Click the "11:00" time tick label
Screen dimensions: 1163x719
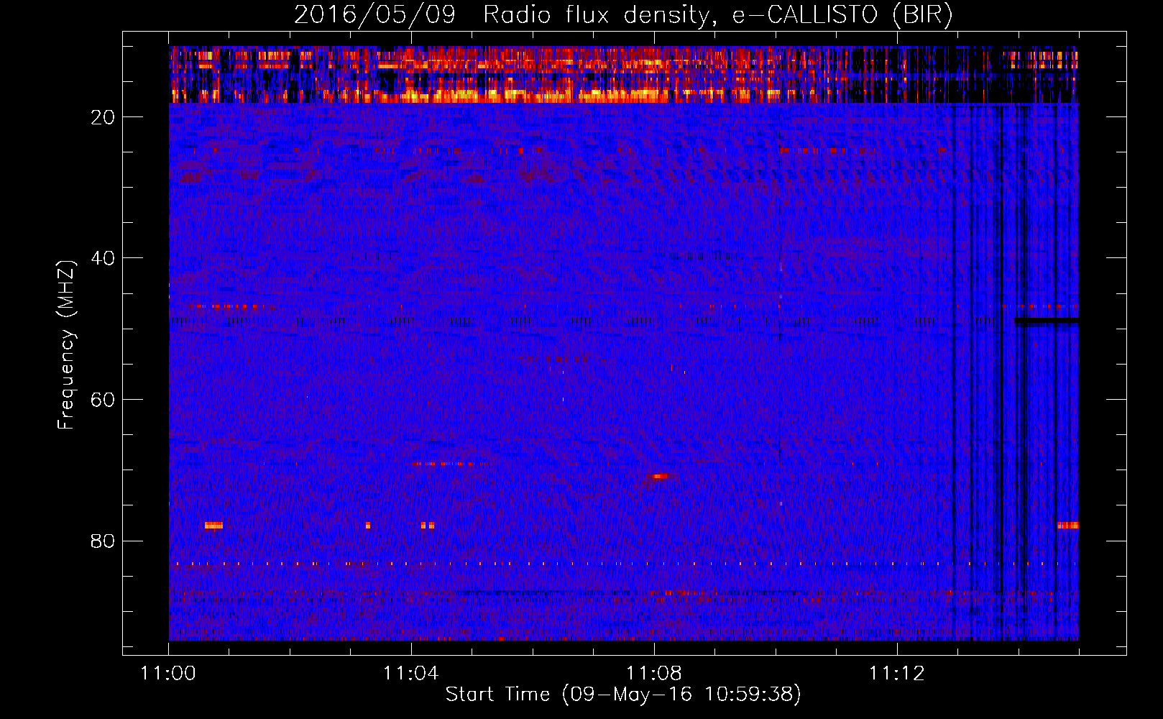(168, 674)
